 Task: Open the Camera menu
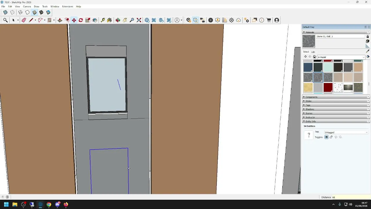click(x=27, y=6)
